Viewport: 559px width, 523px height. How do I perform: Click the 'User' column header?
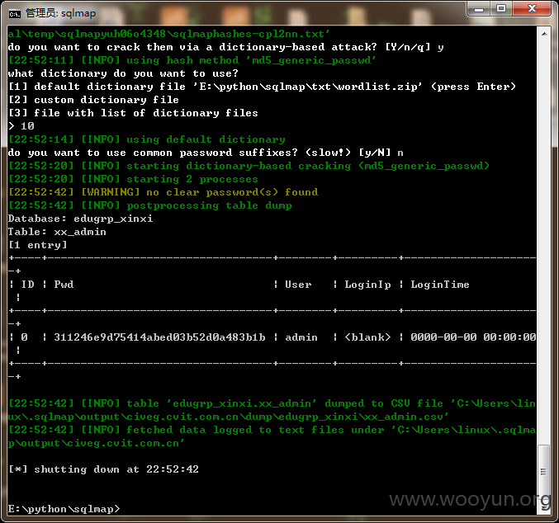298,285
